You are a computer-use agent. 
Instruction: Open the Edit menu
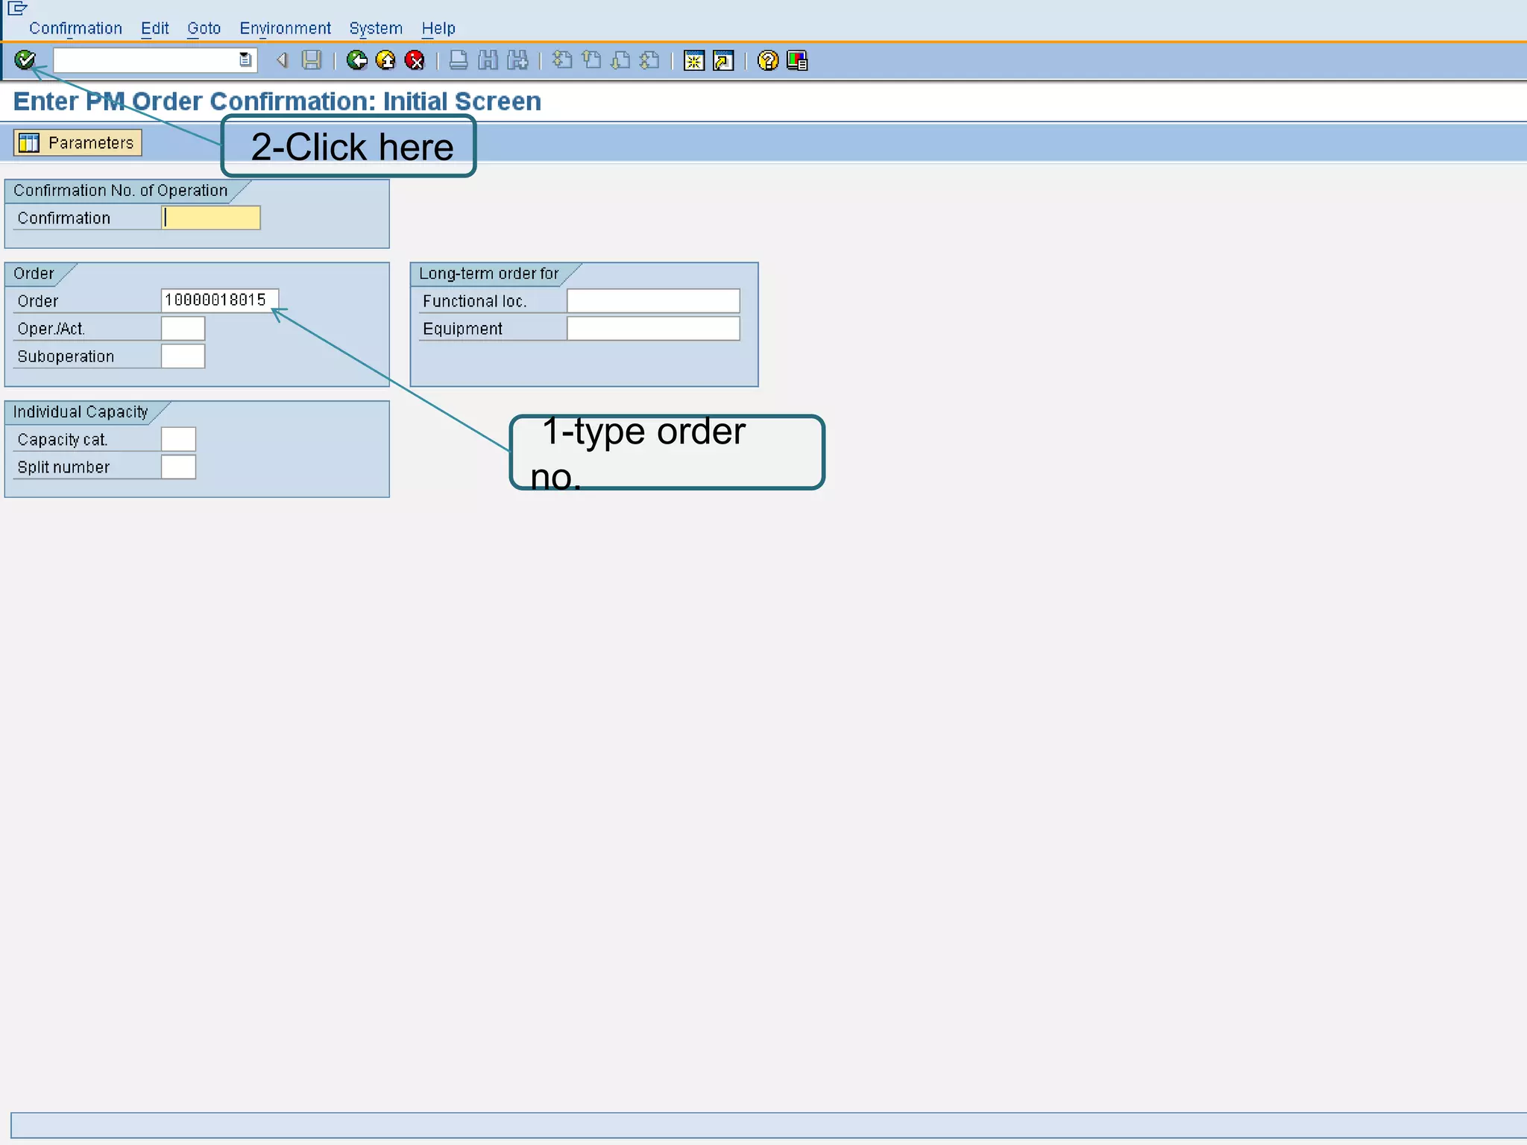point(155,28)
